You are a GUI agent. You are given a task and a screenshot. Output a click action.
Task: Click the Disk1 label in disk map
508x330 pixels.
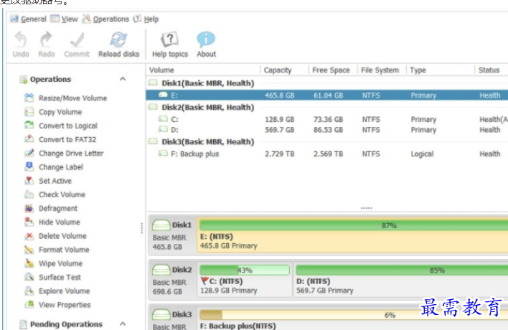pyautogui.click(x=182, y=225)
